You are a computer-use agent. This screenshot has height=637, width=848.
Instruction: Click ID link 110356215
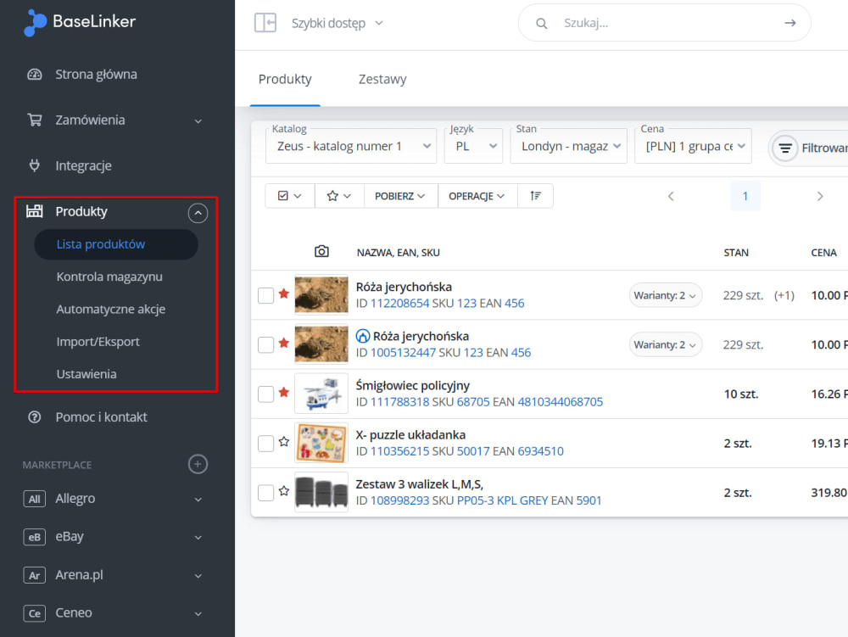[x=399, y=451]
